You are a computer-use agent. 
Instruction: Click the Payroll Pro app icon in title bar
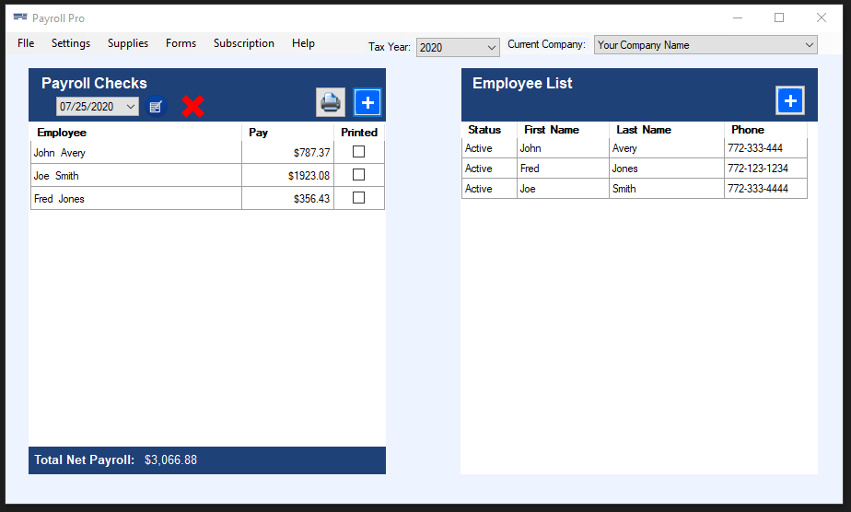coord(20,17)
